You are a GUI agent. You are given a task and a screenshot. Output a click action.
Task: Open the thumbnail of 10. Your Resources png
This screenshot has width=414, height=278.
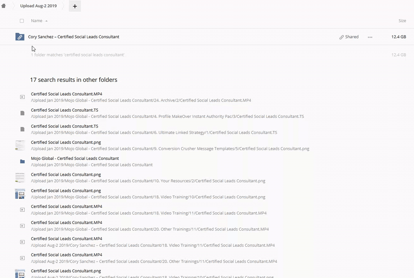[x=20, y=178]
